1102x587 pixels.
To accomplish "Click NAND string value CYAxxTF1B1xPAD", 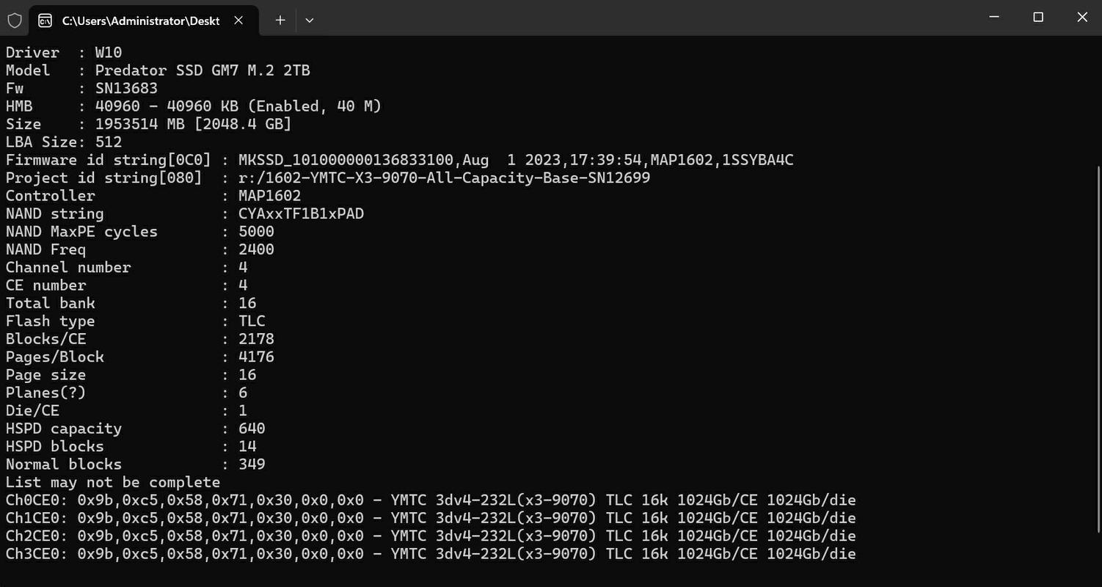I will click(x=302, y=214).
